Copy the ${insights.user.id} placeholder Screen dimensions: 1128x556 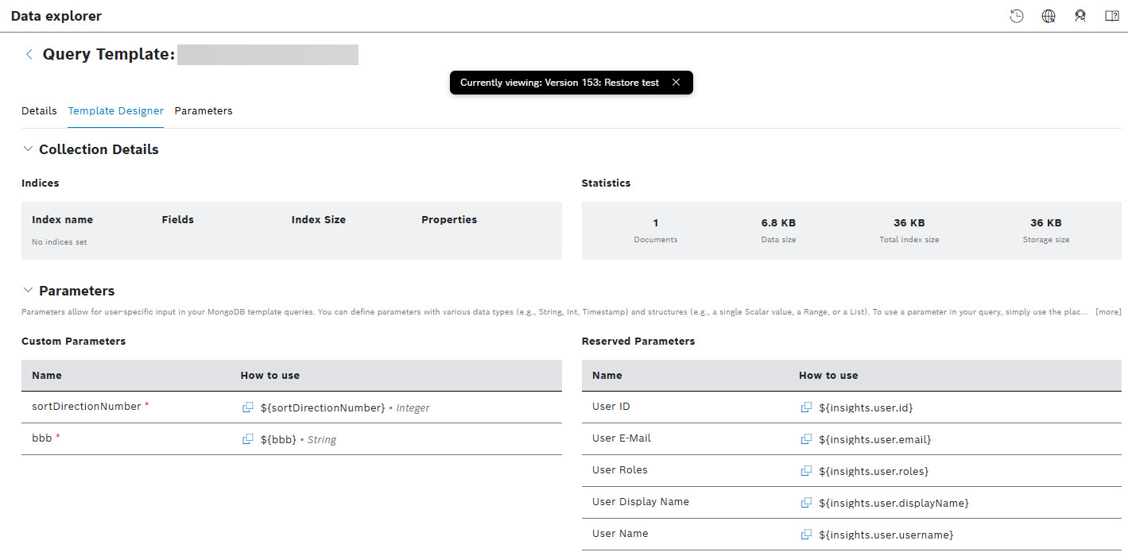pyautogui.click(x=807, y=407)
